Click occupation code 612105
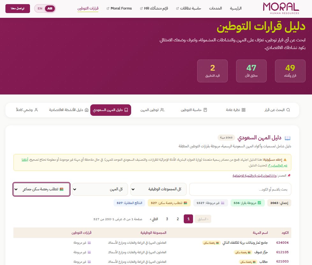The width and height of the screenshot is (312, 265). coord(282,252)
